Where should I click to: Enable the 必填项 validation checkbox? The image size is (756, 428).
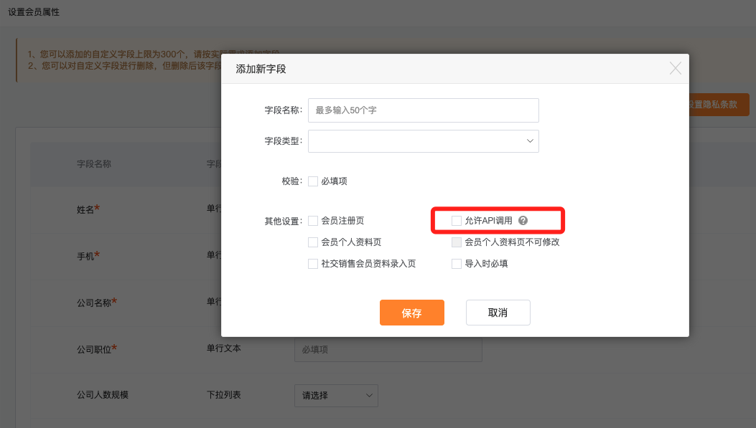[312, 181]
